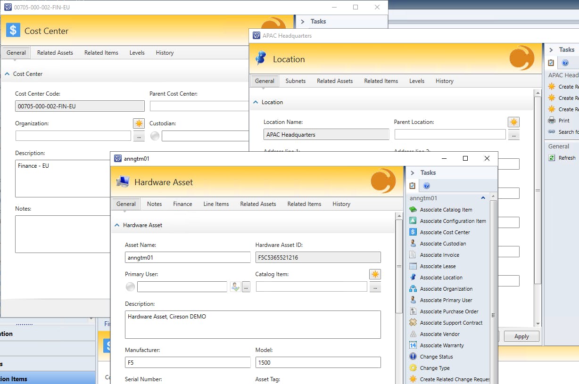579x384 pixels.
Task: Open the Levels tab in Cost Center
Action: 137,53
